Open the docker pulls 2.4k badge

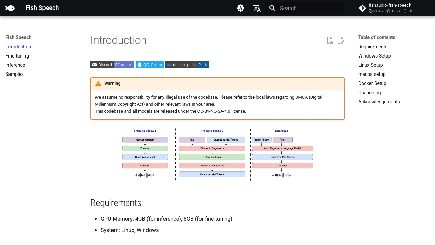[187, 65]
